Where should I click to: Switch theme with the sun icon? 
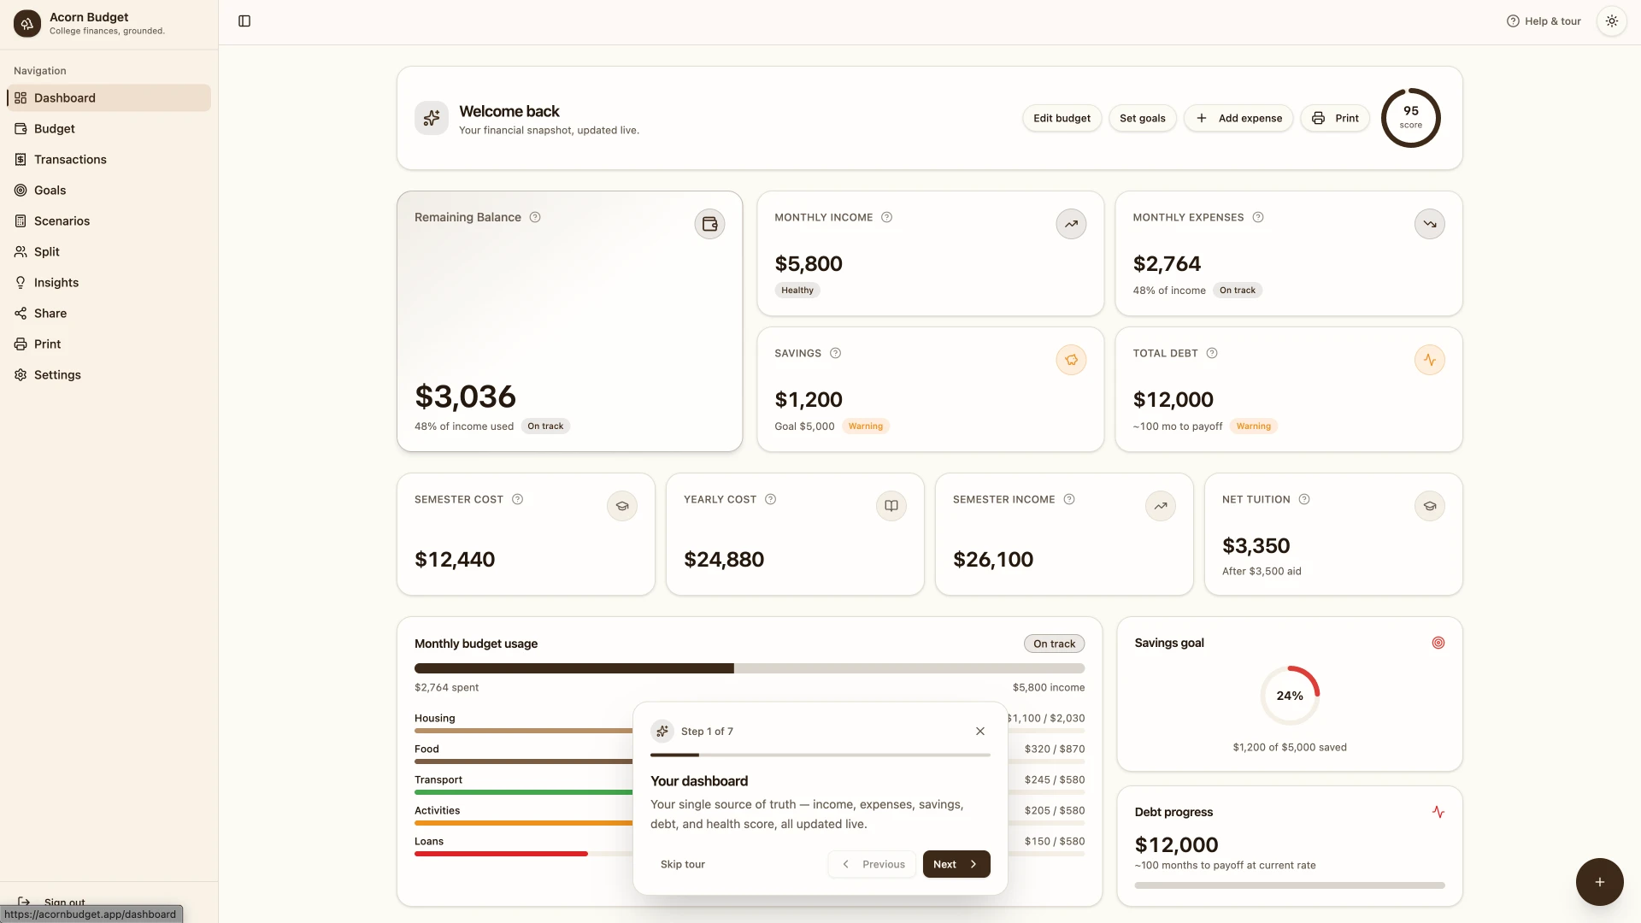click(x=1611, y=21)
